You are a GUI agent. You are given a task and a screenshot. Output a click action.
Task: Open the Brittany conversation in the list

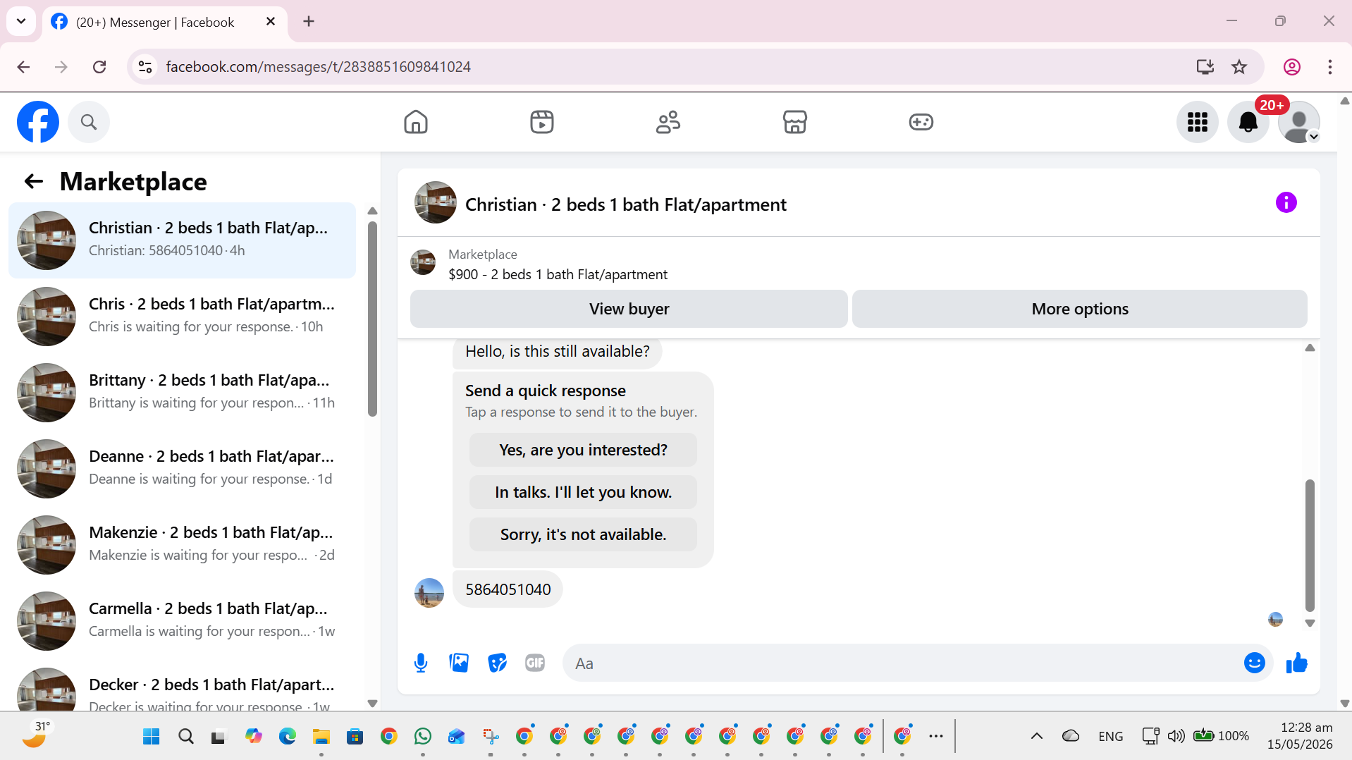coord(182,393)
